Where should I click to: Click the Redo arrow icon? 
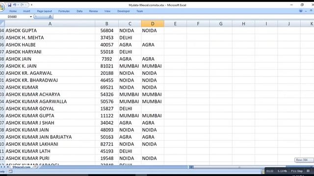coord(22,5)
